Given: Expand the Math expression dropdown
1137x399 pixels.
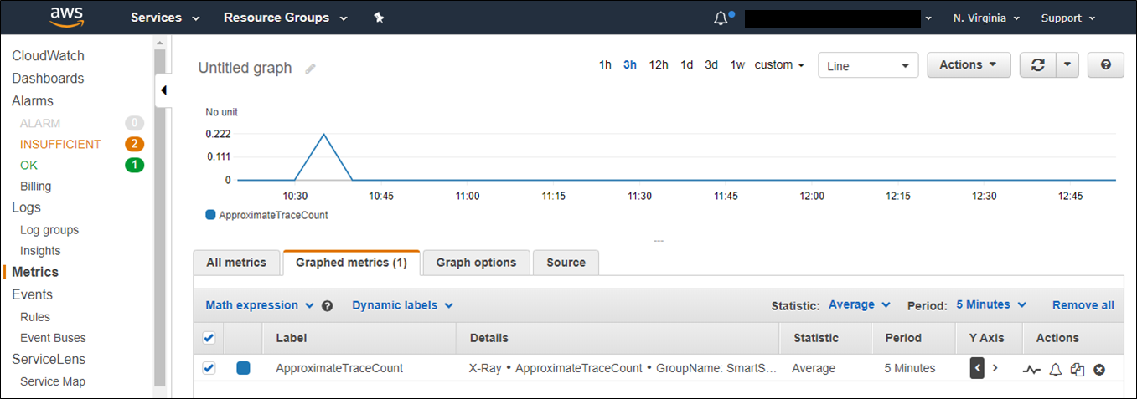Looking at the screenshot, I should [260, 305].
